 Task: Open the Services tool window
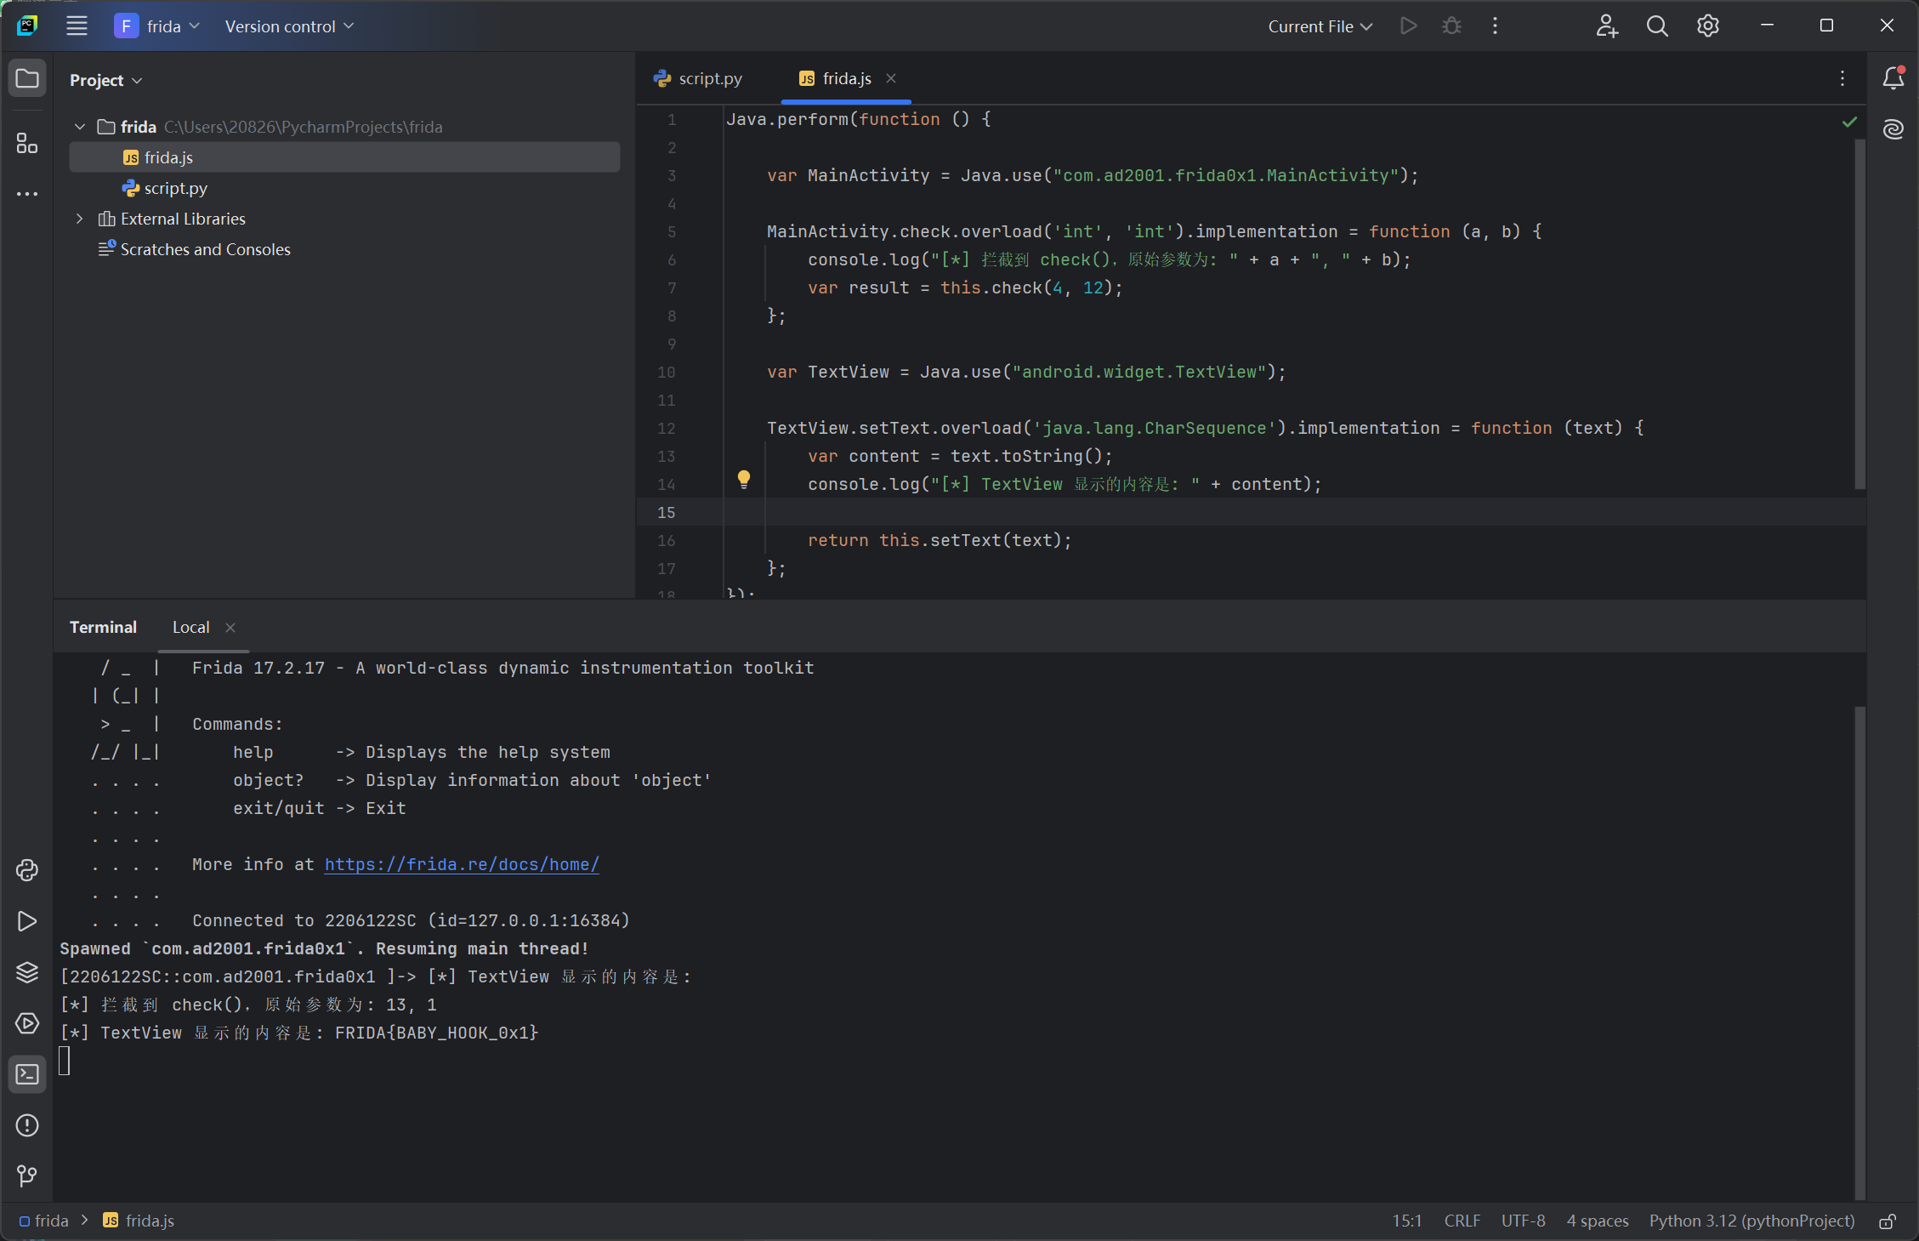click(x=27, y=1023)
